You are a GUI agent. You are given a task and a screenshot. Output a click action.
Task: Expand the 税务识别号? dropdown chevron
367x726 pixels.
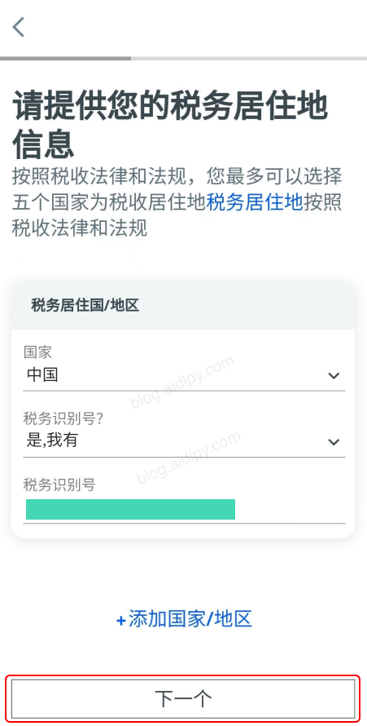coord(334,441)
